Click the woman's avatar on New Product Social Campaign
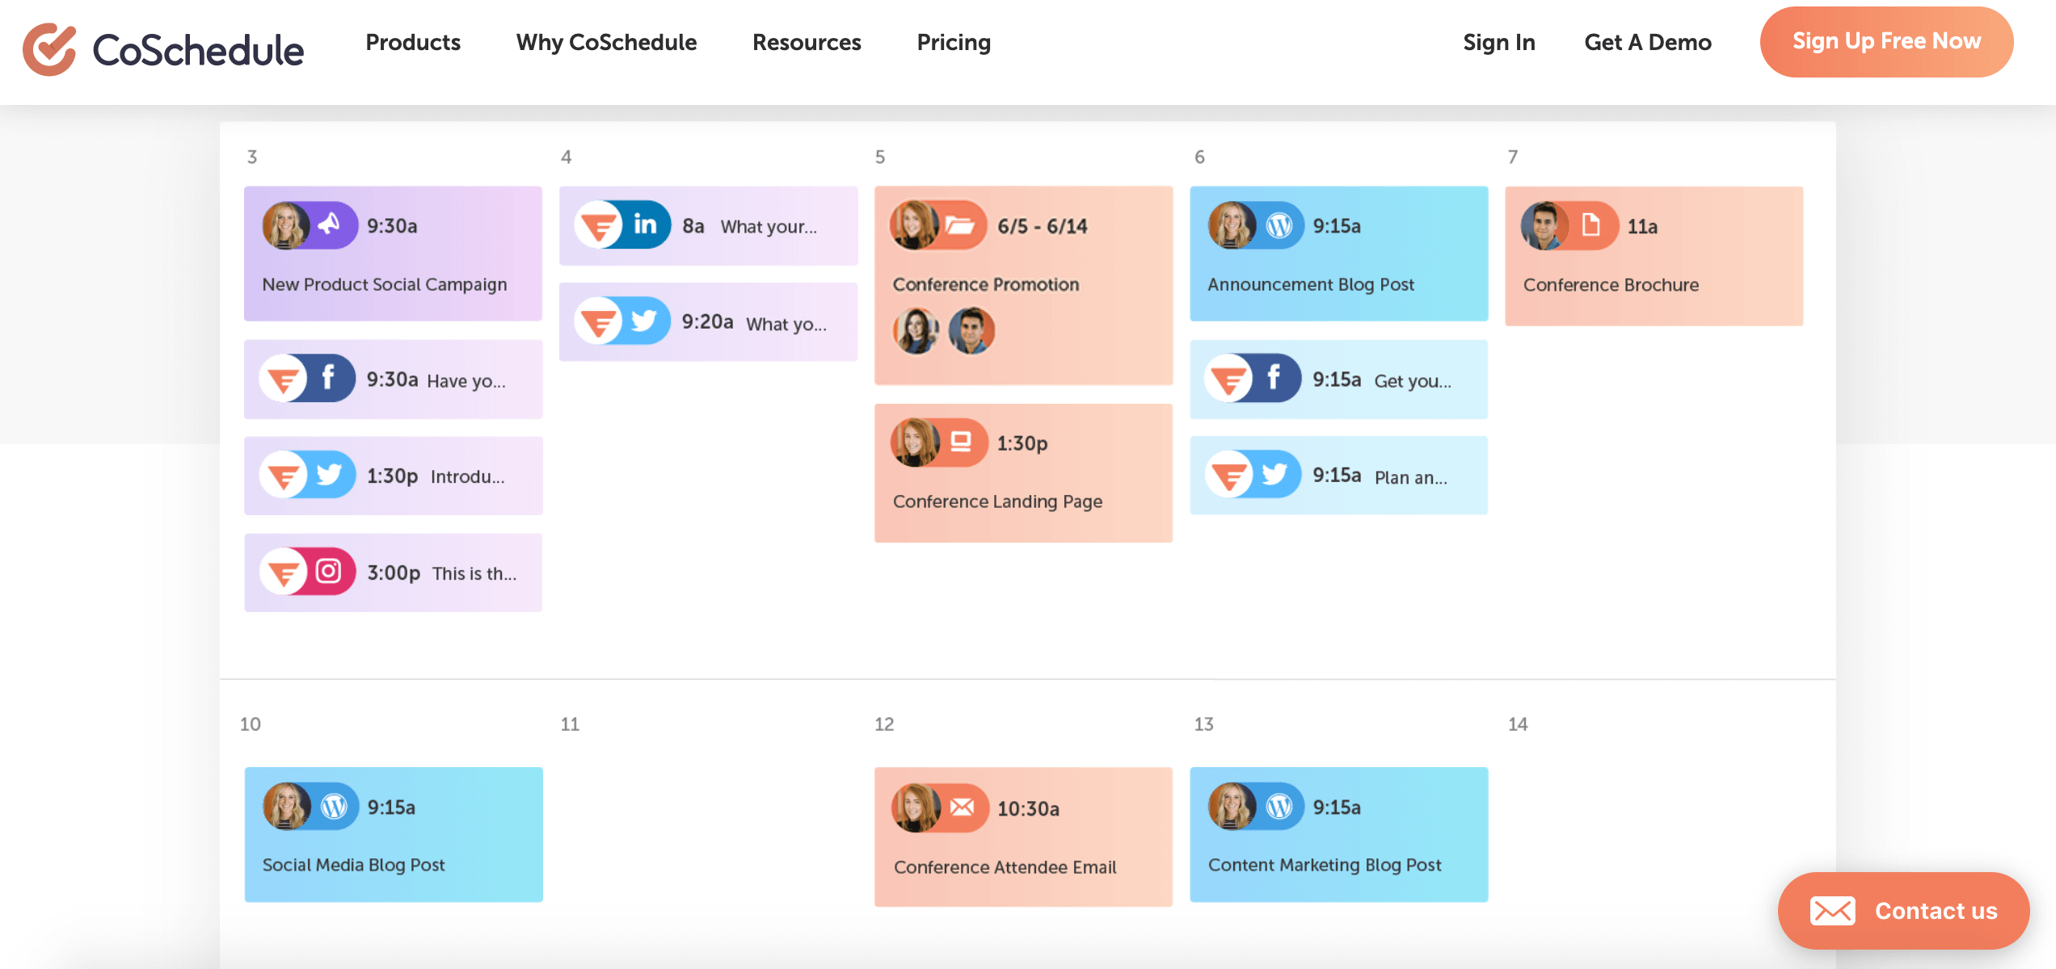 pyautogui.click(x=286, y=225)
